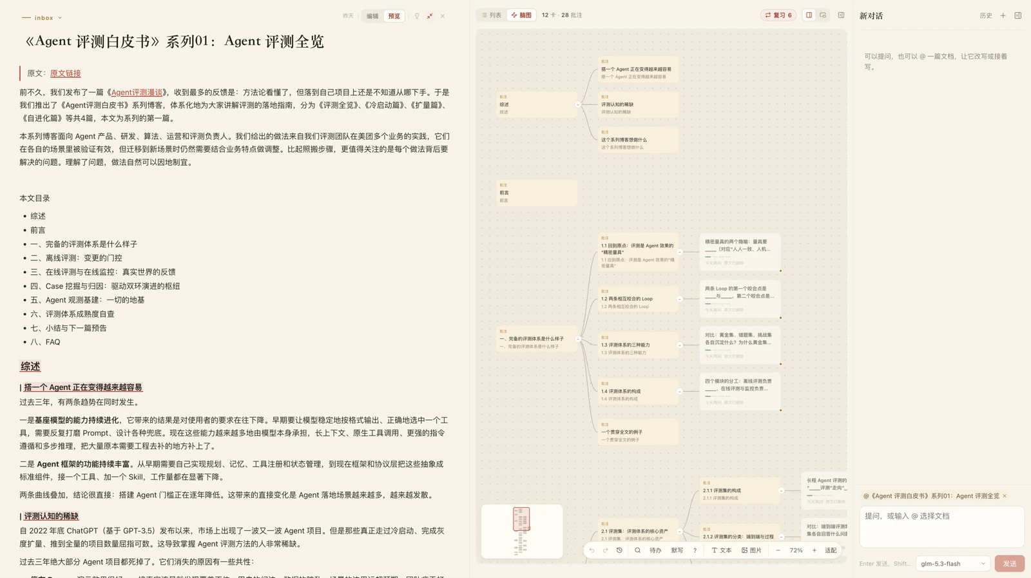Open the question mark help in mind map toolbar
The image size is (1031, 578).
click(695, 550)
